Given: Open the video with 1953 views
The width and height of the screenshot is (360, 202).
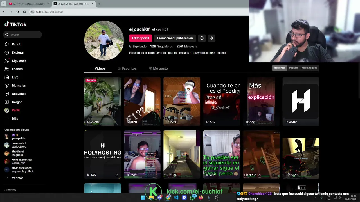Looking at the screenshot, I should pos(261,155).
